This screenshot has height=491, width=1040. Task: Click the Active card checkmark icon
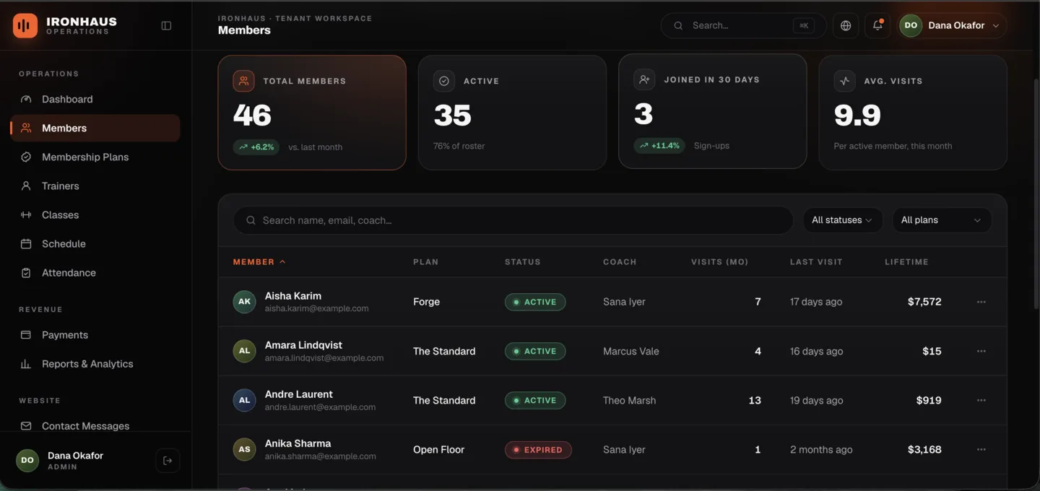tap(444, 81)
